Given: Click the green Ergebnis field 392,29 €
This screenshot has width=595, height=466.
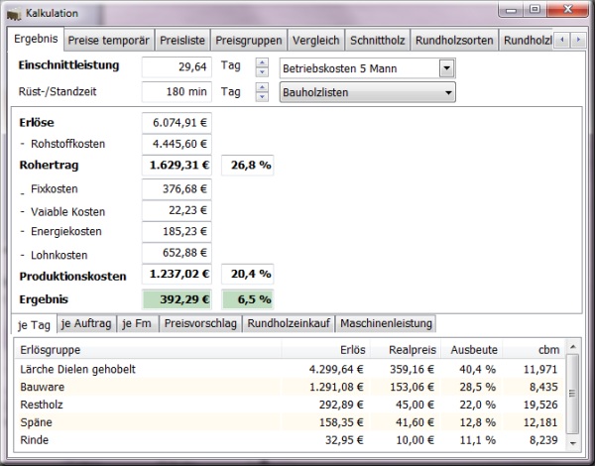Looking at the screenshot, I should [x=177, y=299].
